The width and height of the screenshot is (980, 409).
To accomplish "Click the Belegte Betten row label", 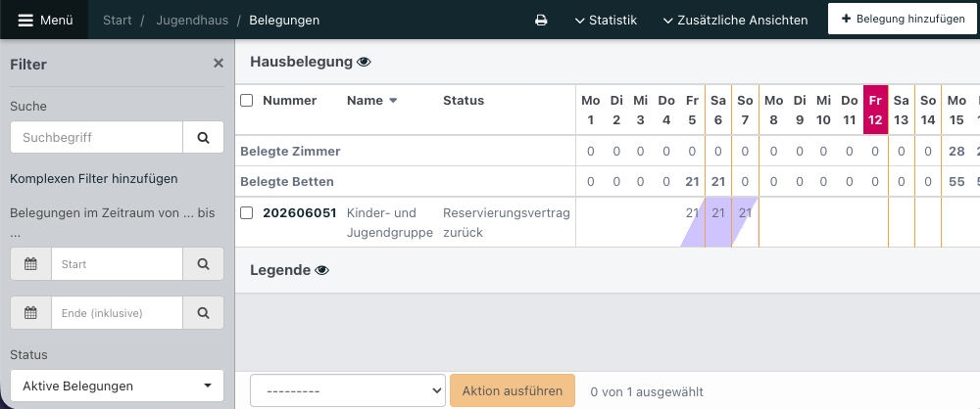I will pos(287,182).
